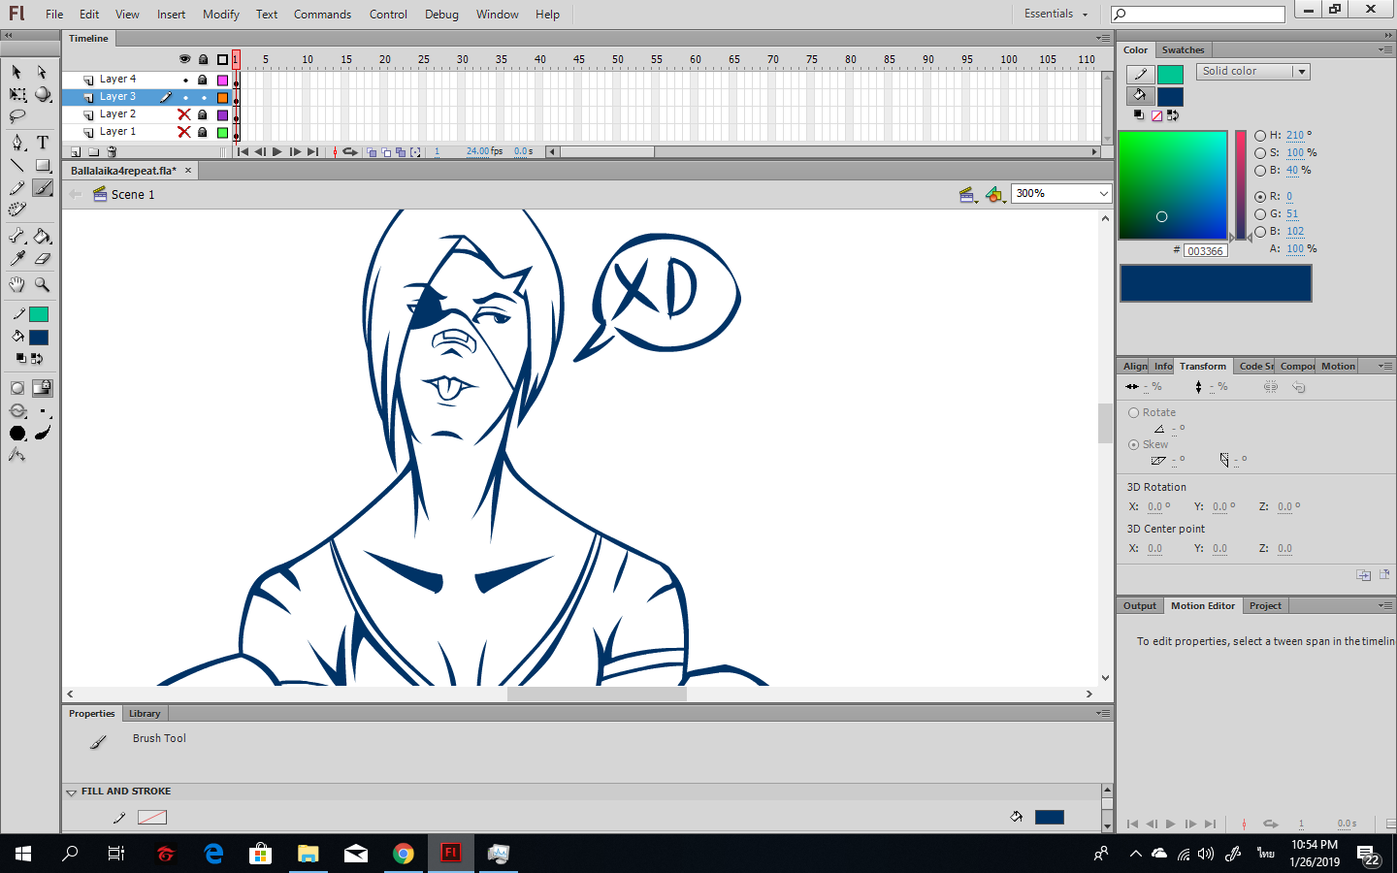Go to first frame of timeline

[243, 151]
